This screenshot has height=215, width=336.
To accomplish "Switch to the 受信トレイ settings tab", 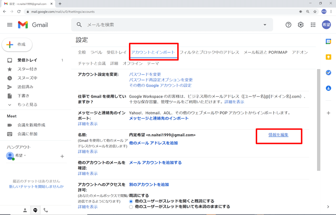I will pos(117,52).
